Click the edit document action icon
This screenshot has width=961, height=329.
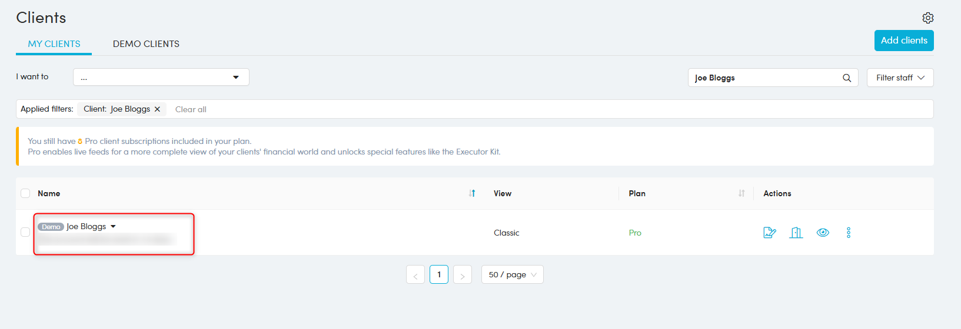[769, 233]
